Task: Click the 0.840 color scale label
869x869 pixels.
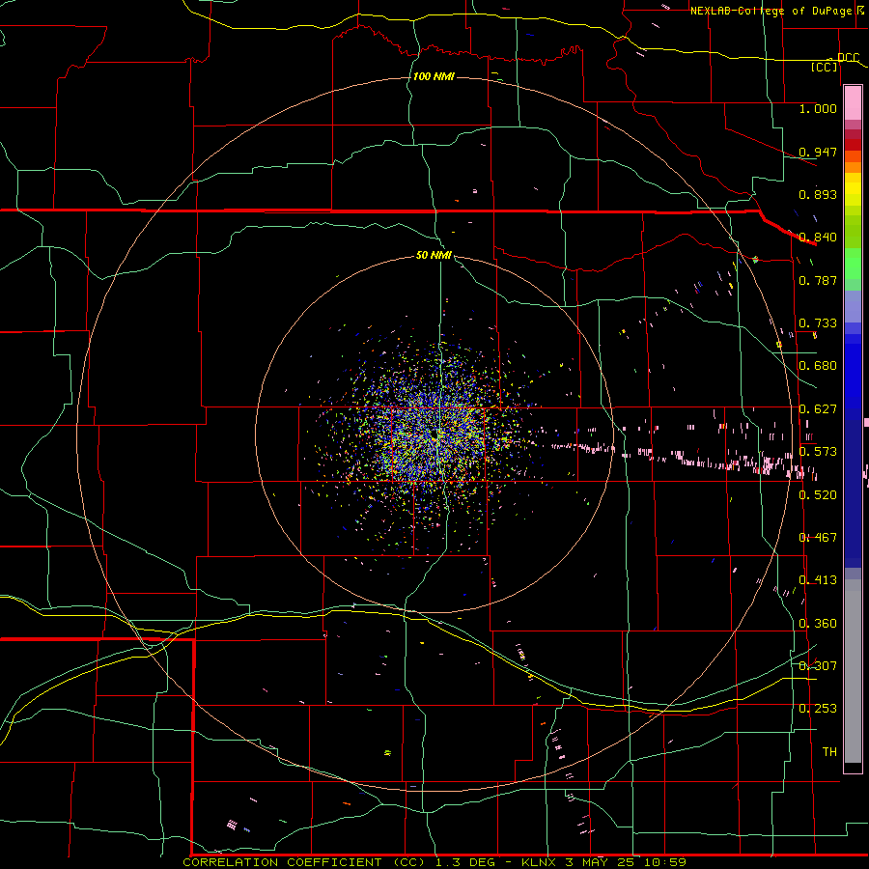Action: pyautogui.click(x=818, y=238)
